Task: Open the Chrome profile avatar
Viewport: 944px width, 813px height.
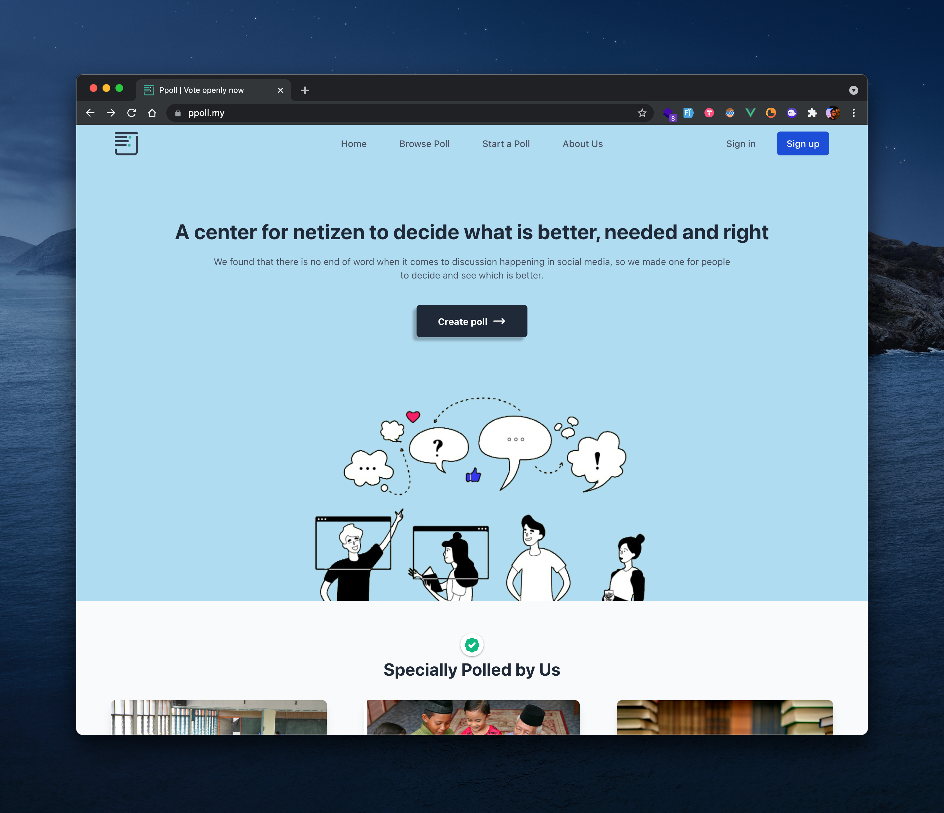Action: tap(833, 113)
